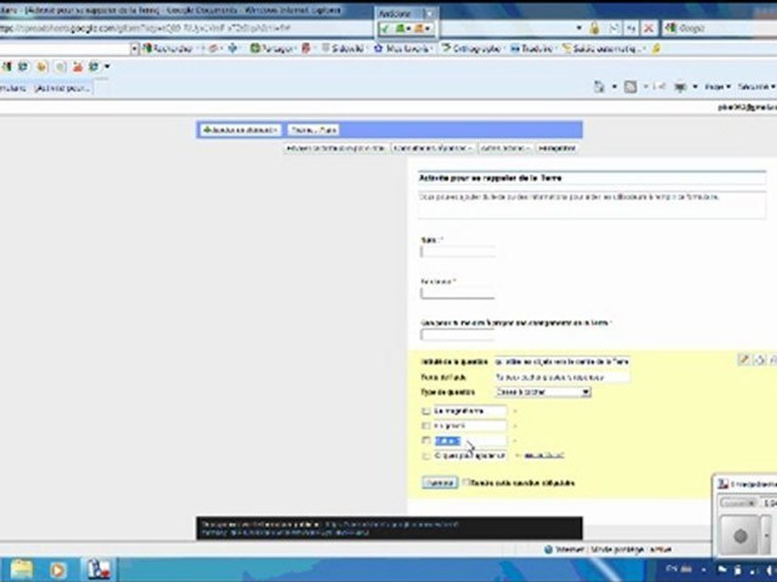Click the lock icon in the address bar
Image resolution: width=777 pixels, height=582 pixels.
[x=593, y=28]
